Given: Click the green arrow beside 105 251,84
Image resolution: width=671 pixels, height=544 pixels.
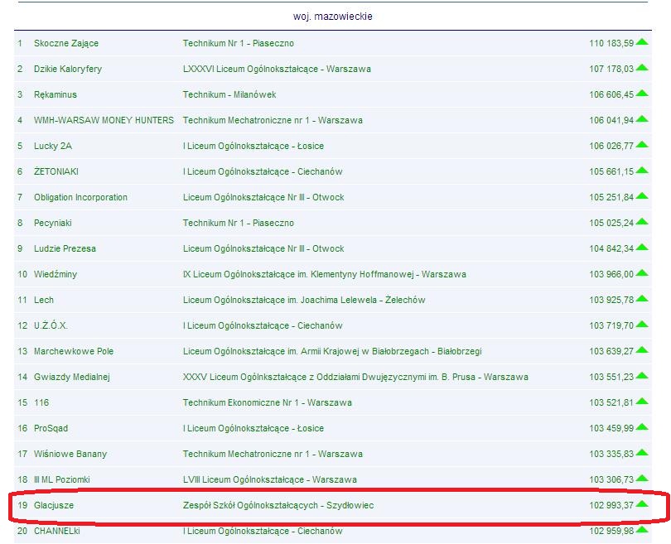Looking at the screenshot, I should click(x=642, y=196).
